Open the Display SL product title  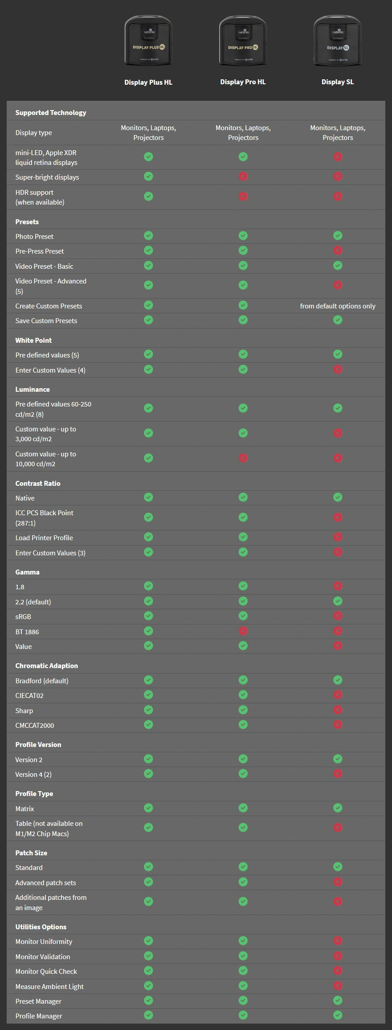coord(338,82)
